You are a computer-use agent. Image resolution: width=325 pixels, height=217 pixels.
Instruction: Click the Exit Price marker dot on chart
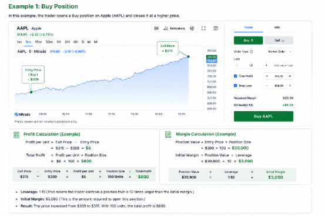click(x=189, y=56)
